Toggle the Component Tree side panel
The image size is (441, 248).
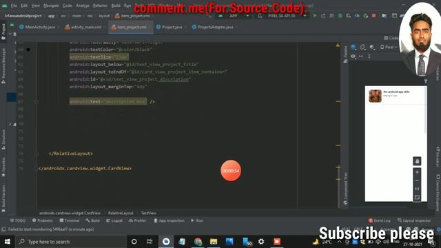pyautogui.click(x=345, y=188)
